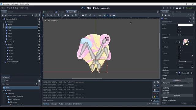Activate the Scale Mode tool
The height and width of the screenshot is (110, 196).
pyautogui.click(x=55, y=15)
